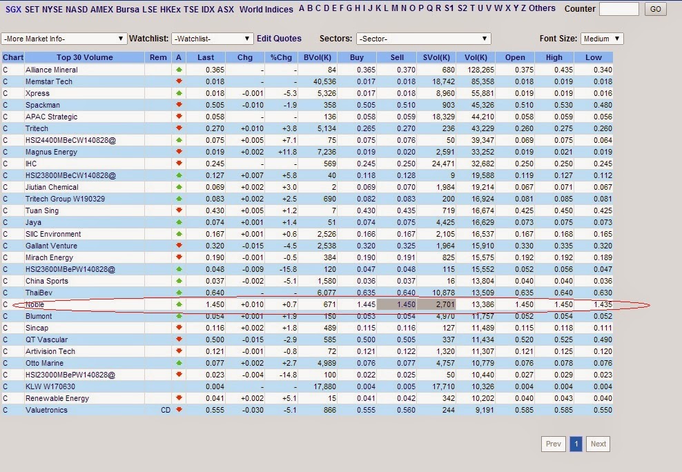Switch to the HKEx market tab
The height and width of the screenshot is (472, 682).
point(170,9)
